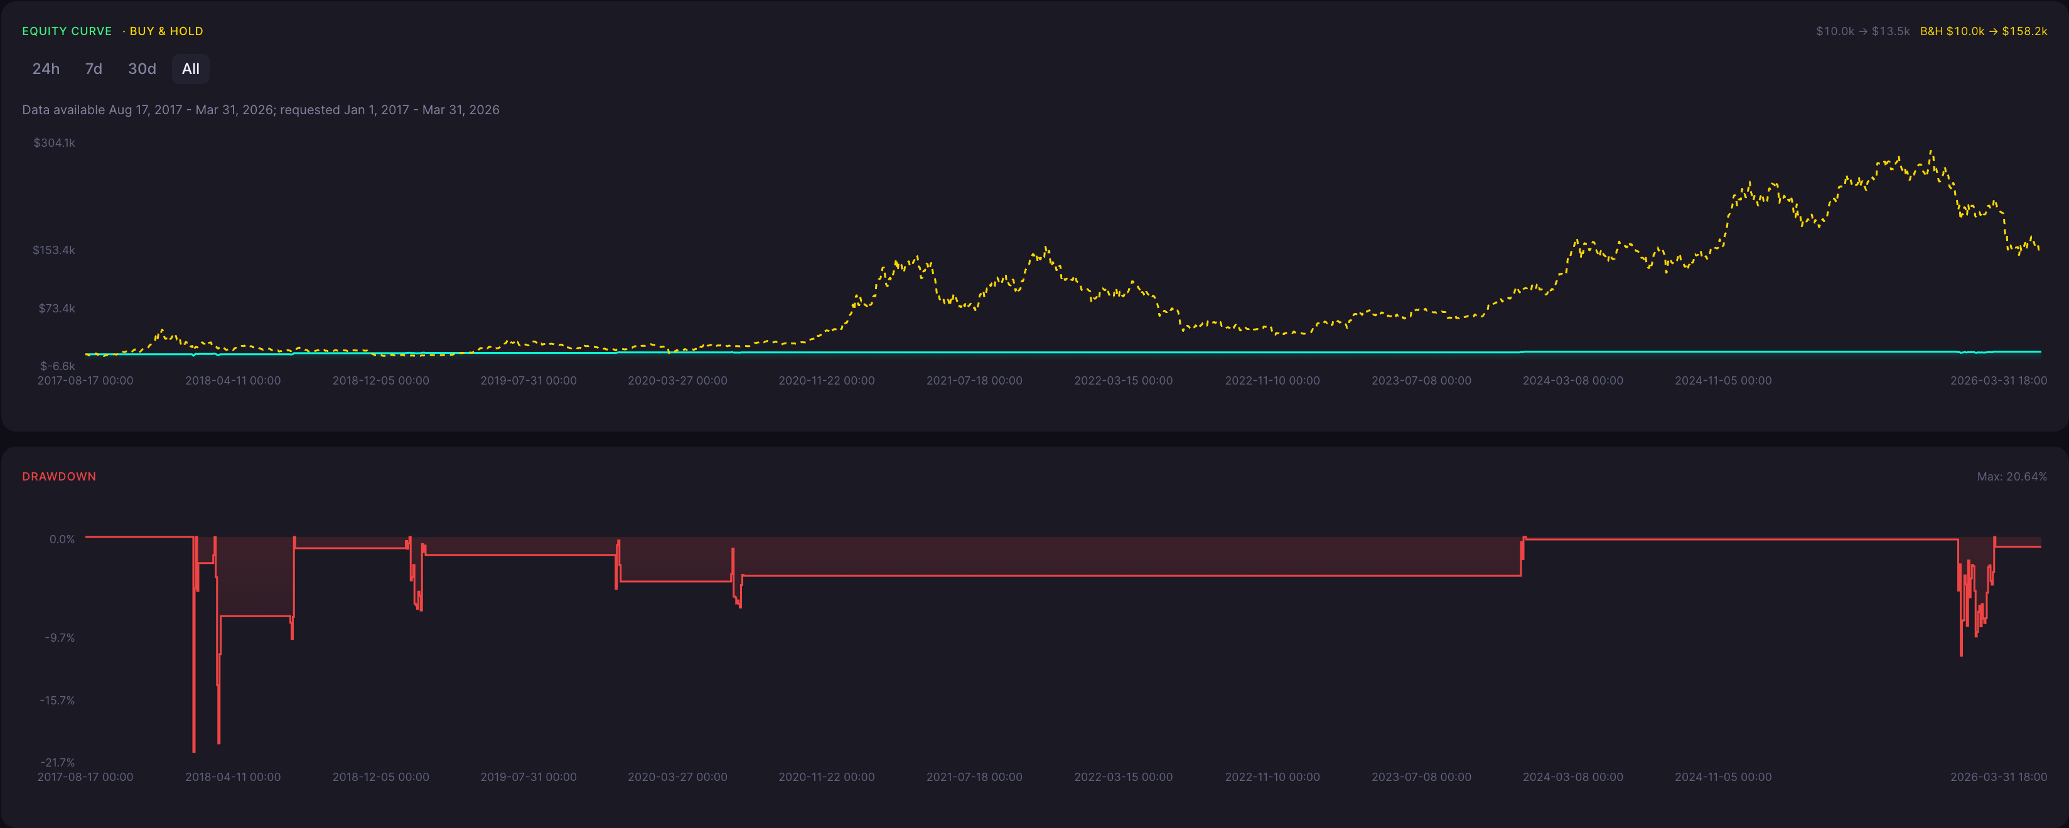Viewport: 2069px width, 828px height.
Task: Click the DRAWDOWN panel title
Action: [x=58, y=477]
